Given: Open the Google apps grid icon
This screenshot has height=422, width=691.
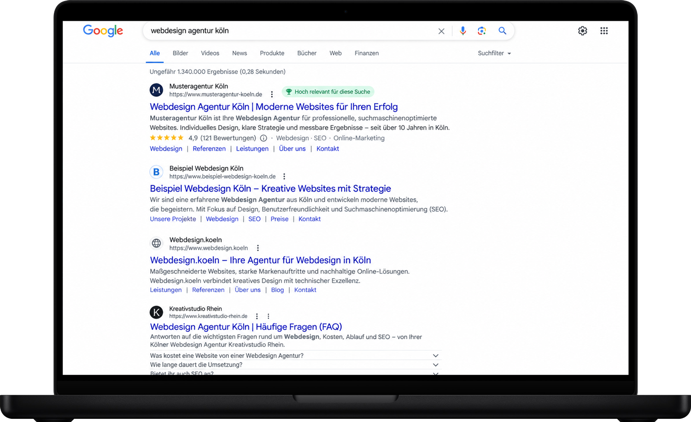Looking at the screenshot, I should (604, 31).
